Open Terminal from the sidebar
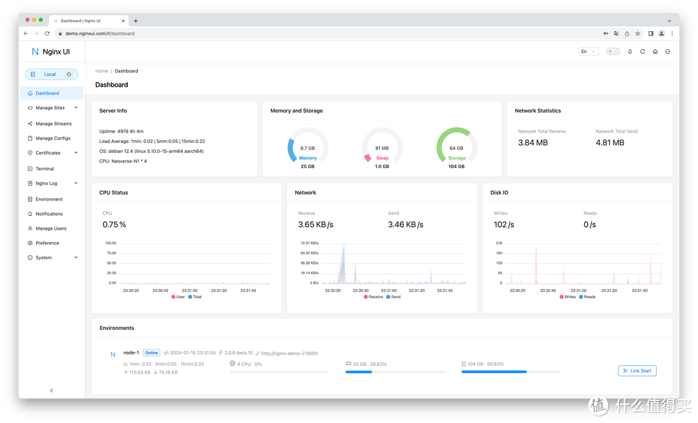The image size is (698, 423). point(45,169)
